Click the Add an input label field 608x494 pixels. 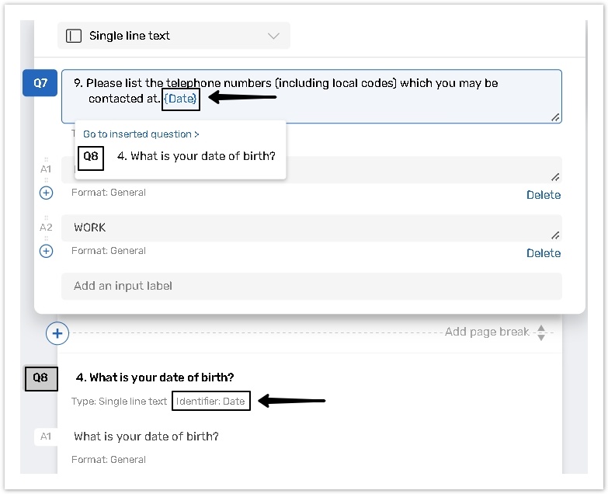coord(311,286)
